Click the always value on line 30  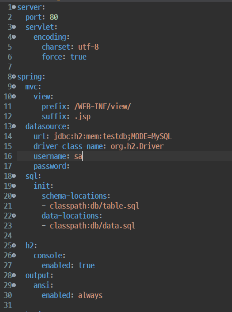click(90, 295)
